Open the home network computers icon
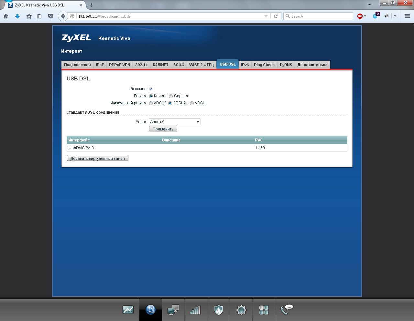414x321 pixels. 173,310
